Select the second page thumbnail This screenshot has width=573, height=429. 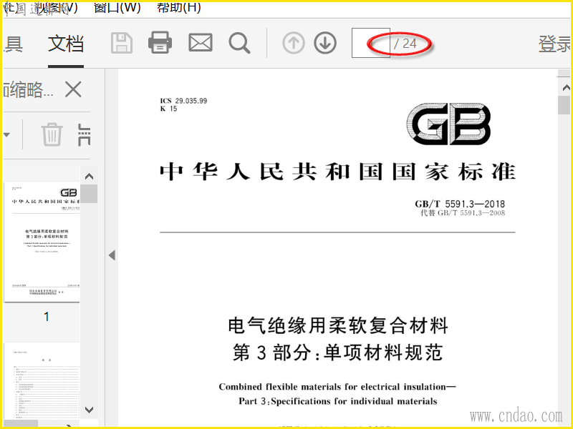point(42,380)
